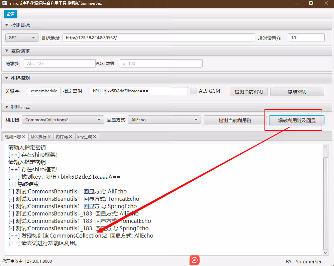Click the red AI icon at bottom
This screenshot has width=334, height=266.
tap(195, 260)
